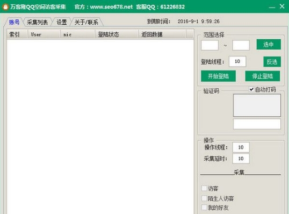
Task: Focus the 采集延时 input field
Action: [241, 159]
